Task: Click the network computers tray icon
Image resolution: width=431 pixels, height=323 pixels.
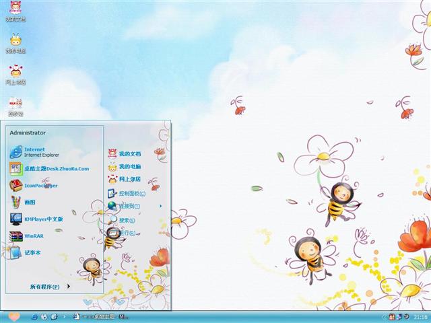Action: [x=399, y=317]
